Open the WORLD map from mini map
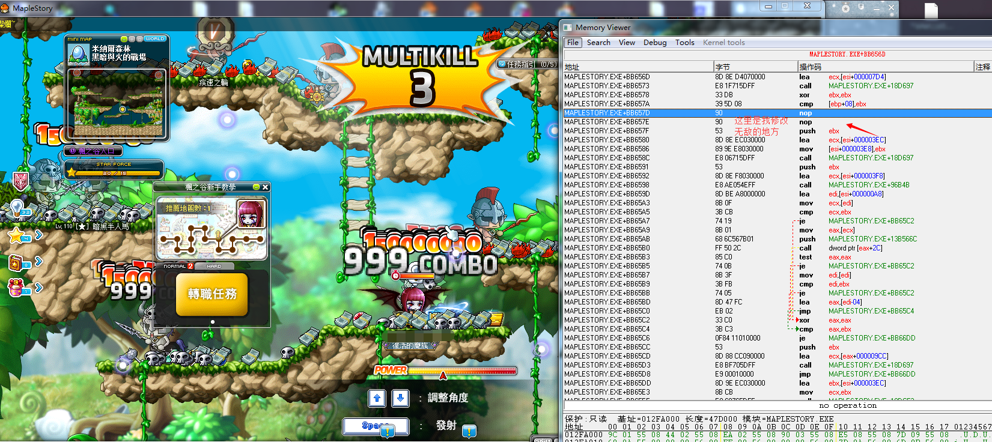 click(x=154, y=38)
